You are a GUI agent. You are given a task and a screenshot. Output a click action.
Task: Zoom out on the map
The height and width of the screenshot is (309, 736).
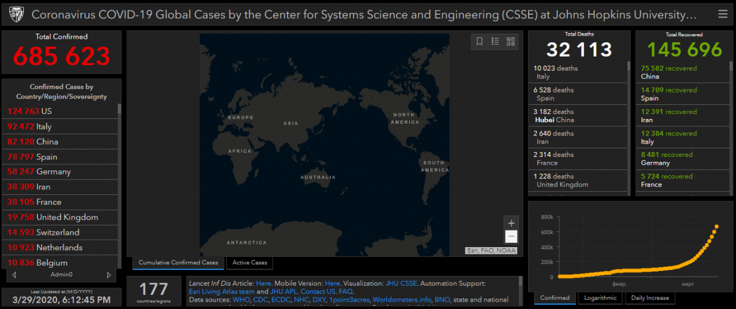(511, 237)
